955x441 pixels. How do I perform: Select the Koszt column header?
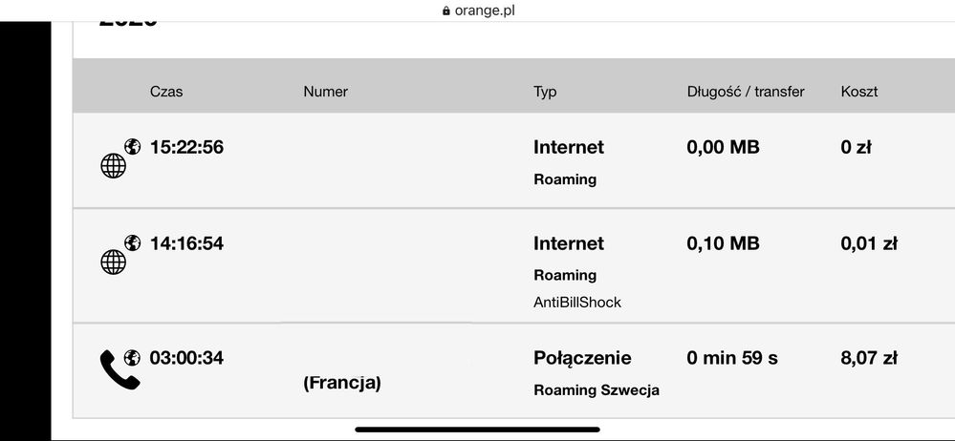(x=859, y=92)
